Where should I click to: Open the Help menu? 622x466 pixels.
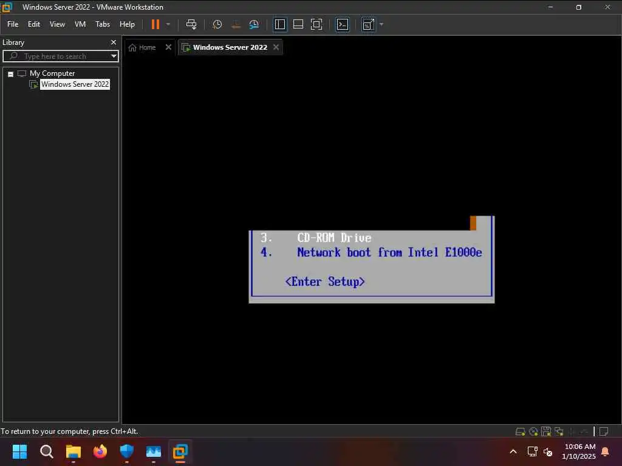tap(127, 24)
